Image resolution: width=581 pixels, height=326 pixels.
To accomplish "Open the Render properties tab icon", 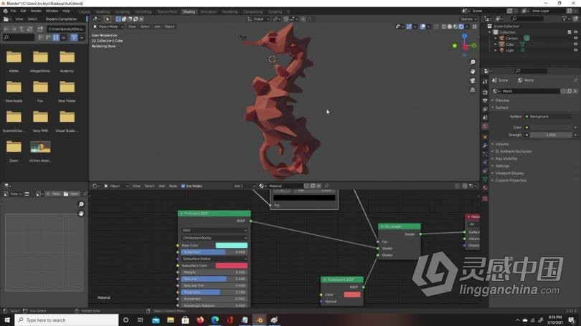I will coord(485,92).
